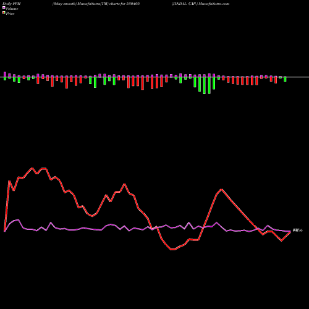Click the JINDAL CAP MunafaSutra.com label
Viewport: 309px width, 309px height.
[200, 4]
